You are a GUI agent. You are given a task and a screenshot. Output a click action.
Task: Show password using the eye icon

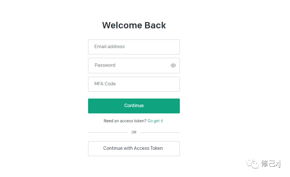point(173,65)
